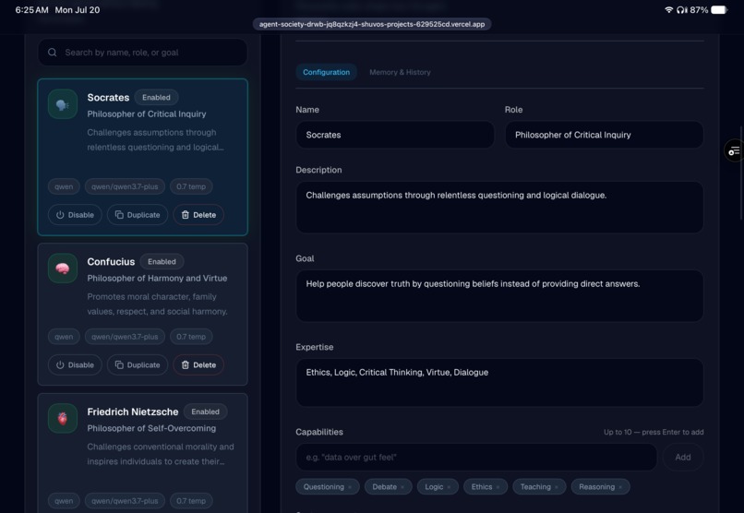744x513 pixels.
Task: Duplicate the Confucius agent
Action: [x=138, y=365]
